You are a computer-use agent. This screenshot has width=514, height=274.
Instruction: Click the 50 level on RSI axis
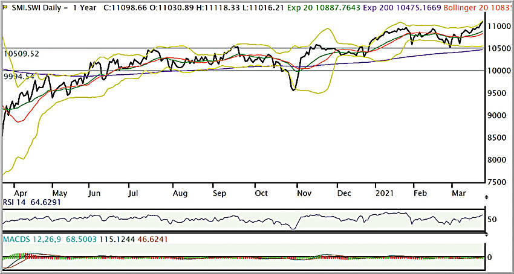492,219
